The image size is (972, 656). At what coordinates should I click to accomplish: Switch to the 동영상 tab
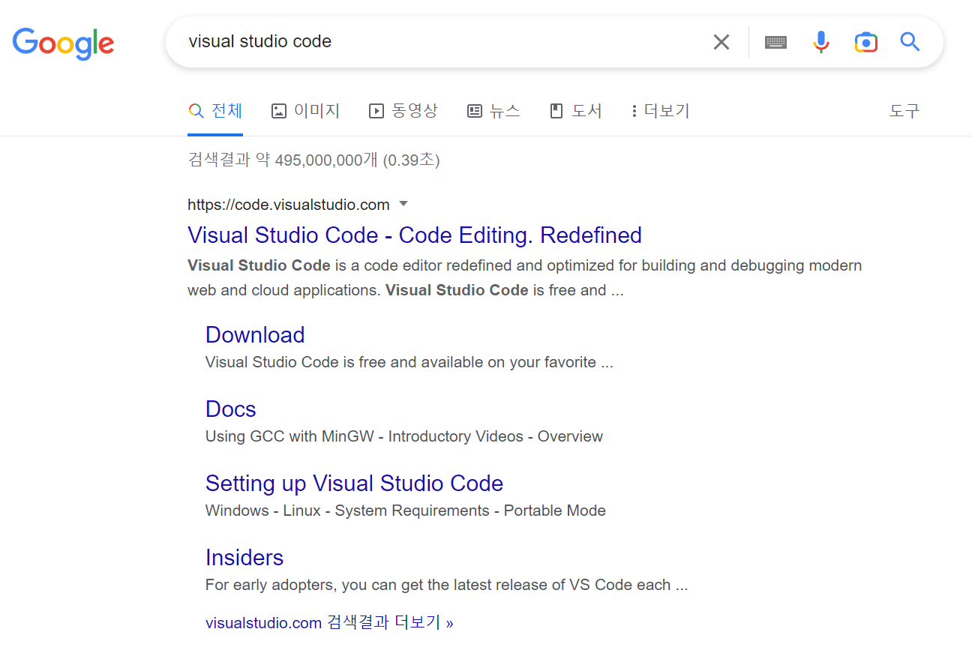pos(403,111)
